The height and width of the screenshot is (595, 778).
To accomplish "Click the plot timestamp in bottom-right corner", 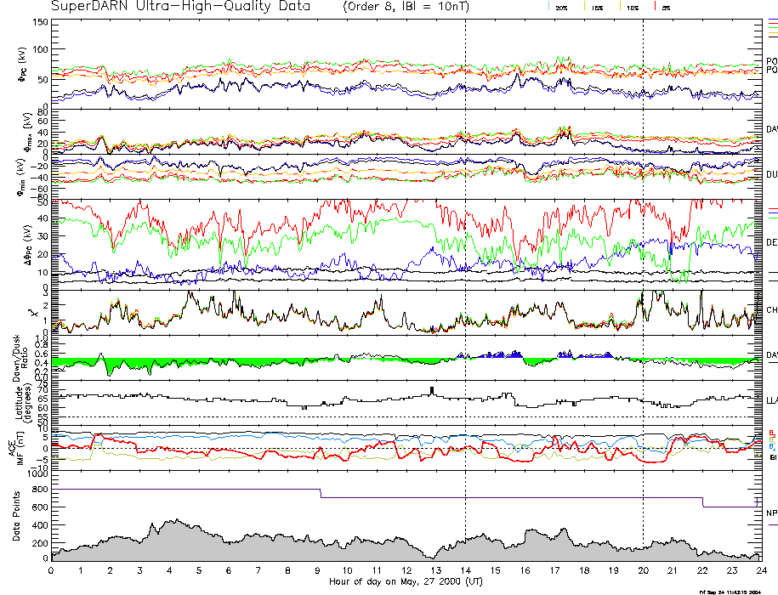I will (728, 591).
